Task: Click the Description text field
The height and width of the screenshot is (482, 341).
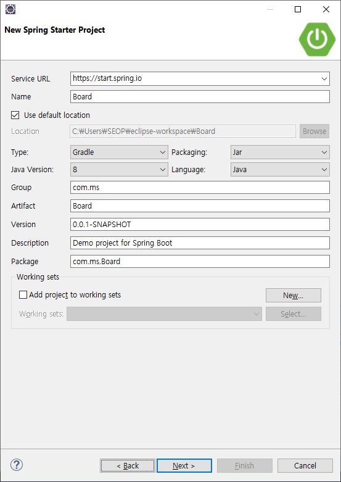Action: click(200, 243)
